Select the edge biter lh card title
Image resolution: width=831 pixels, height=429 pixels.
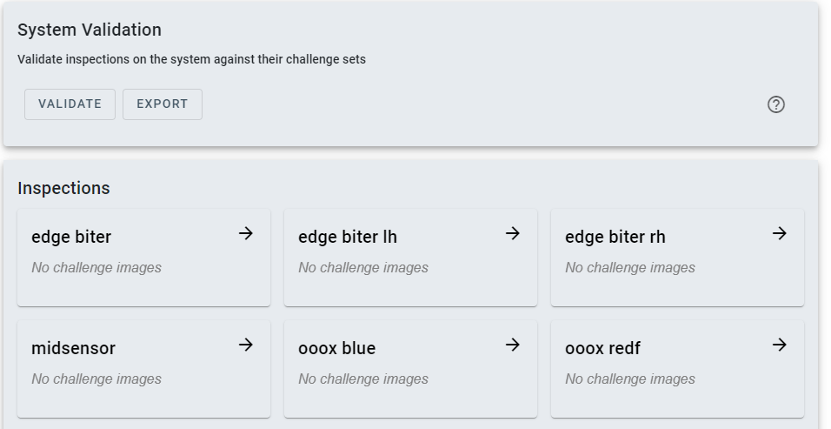348,237
